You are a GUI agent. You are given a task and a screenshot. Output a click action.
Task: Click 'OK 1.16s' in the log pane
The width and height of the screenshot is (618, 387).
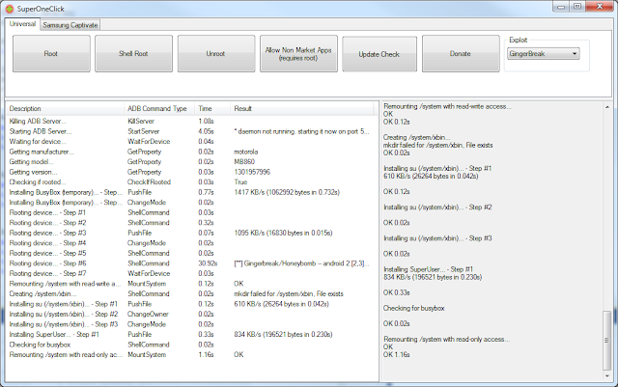tap(397, 355)
